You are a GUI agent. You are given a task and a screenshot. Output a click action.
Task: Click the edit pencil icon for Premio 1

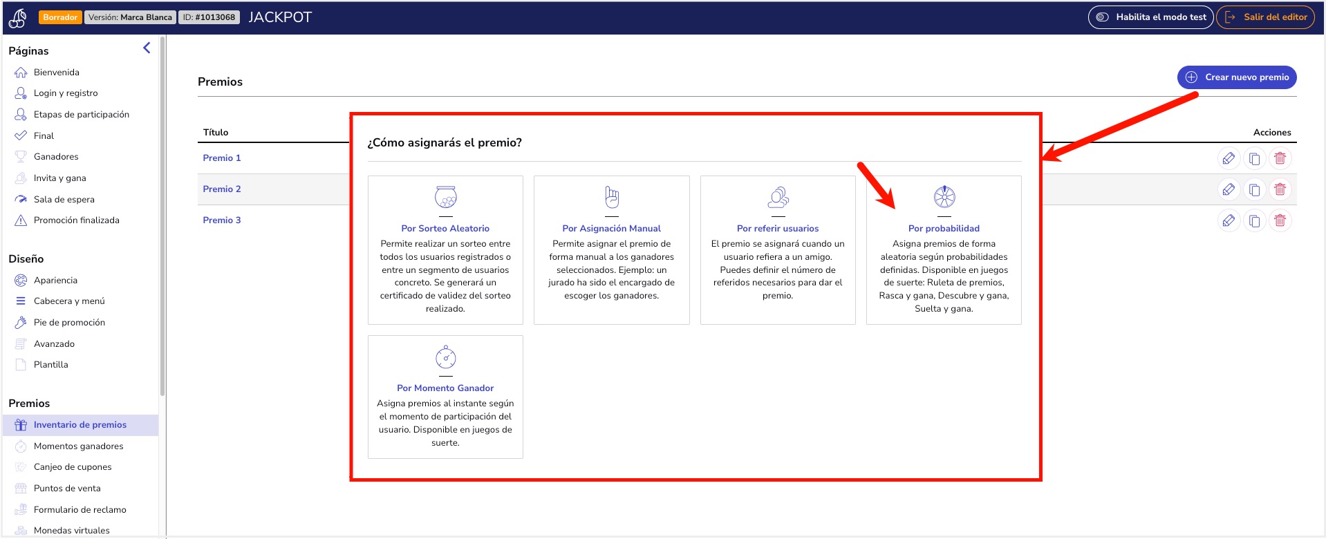point(1229,158)
